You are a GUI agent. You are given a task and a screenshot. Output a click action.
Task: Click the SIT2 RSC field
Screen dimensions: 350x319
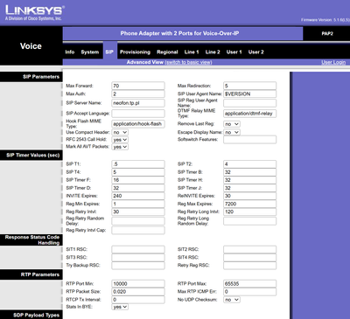tap(250, 249)
